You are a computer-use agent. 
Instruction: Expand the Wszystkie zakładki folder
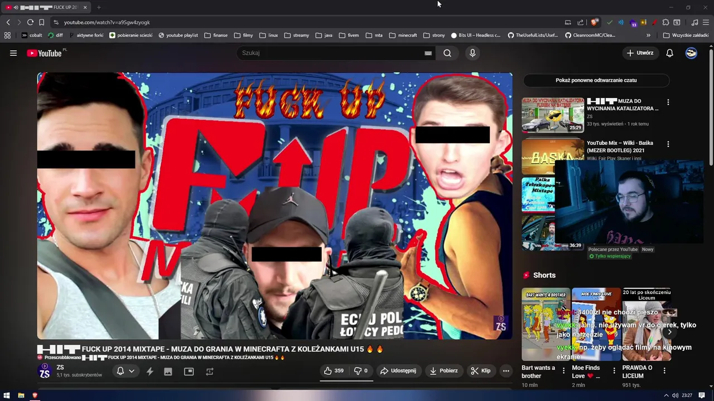686,35
